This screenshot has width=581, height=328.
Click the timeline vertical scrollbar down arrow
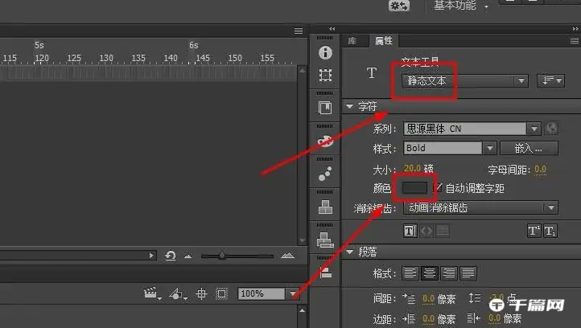(x=302, y=240)
